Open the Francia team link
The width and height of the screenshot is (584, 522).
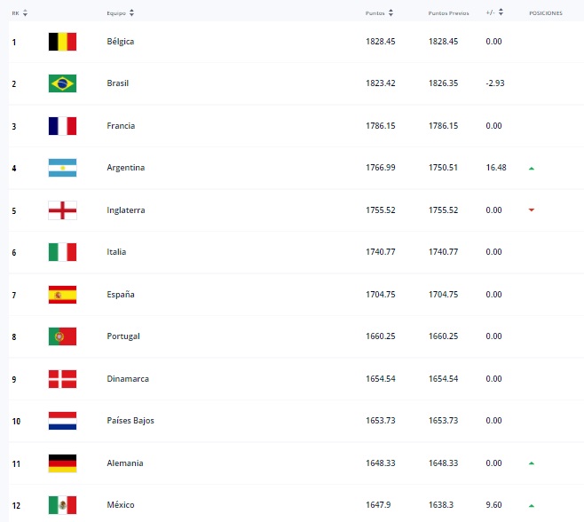121,125
